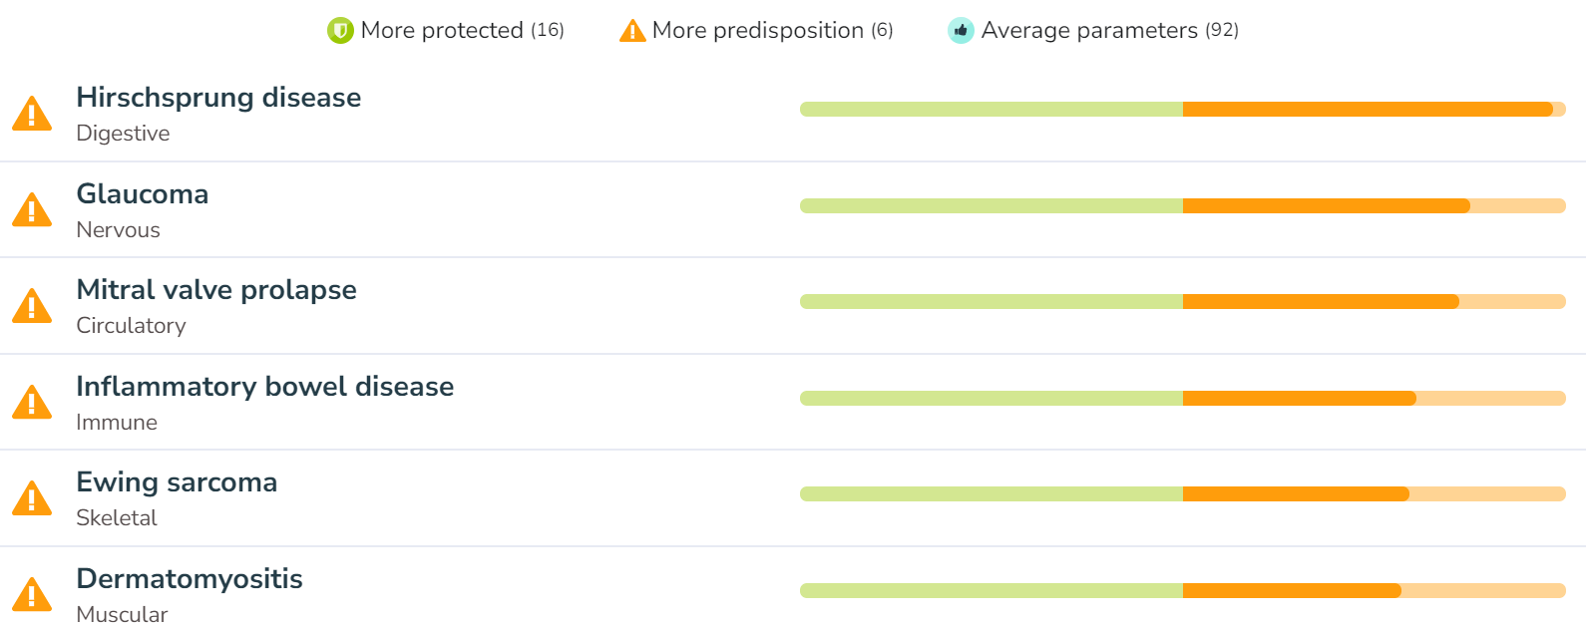Open the Mitral valve prolapse entry
This screenshot has width=1586, height=628.
coord(793,305)
